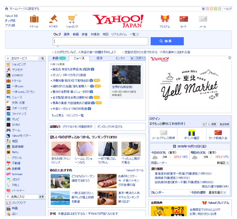Click the メールアドレス取得 envelope icon
The height and width of the screenshot is (219, 237).
[163, 133]
